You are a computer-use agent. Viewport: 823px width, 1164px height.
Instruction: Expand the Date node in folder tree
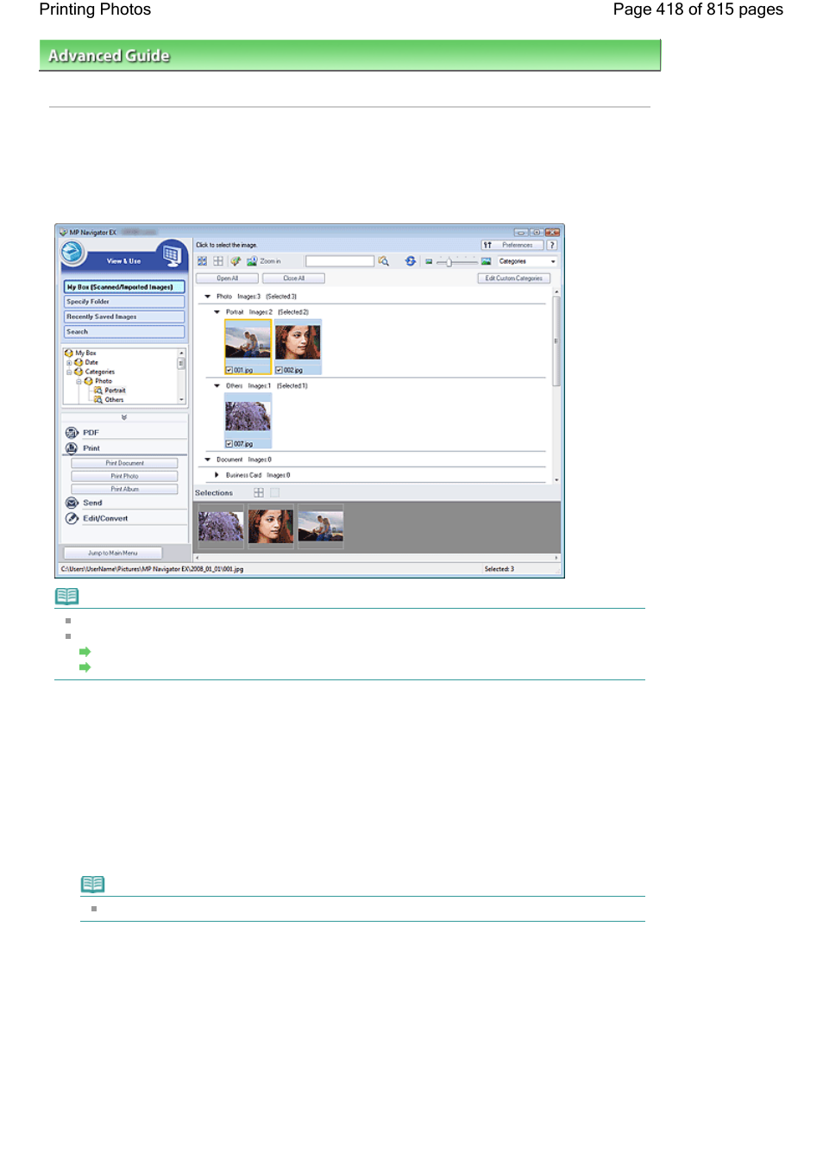click(x=69, y=363)
